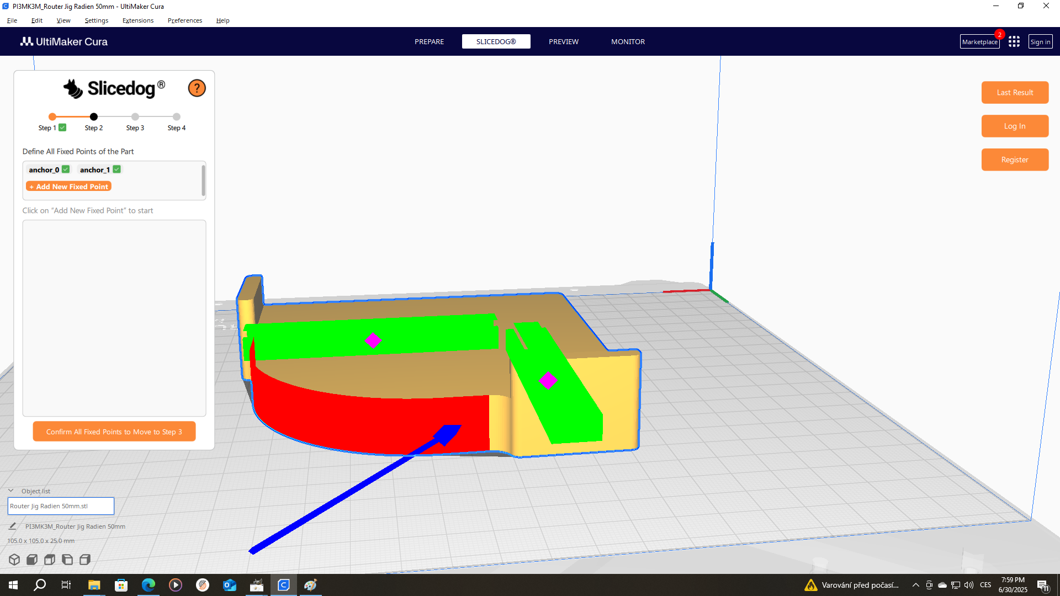Select the 3D perspective view cube icon
Screen dimensions: 1060x596
pos(14,560)
